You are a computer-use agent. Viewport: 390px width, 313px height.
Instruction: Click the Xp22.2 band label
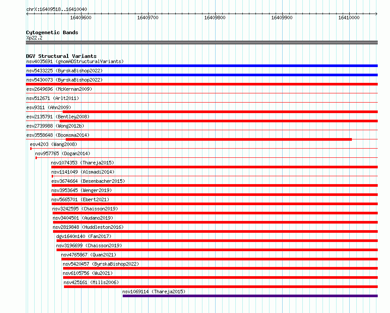click(34, 38)
